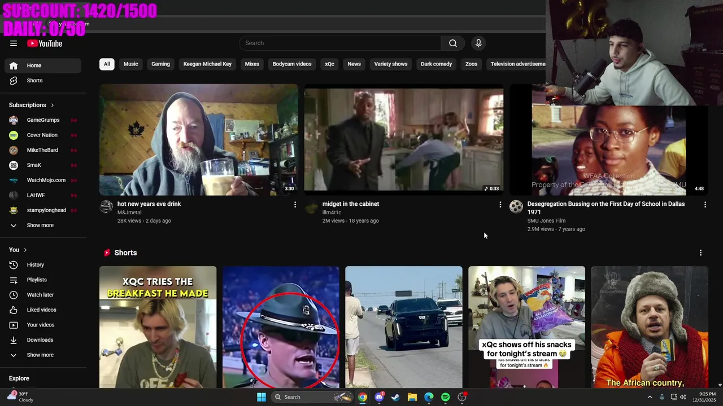Open options for hot new years eve drink
Screen dimensions: 723x406
(x=295, y=205)
